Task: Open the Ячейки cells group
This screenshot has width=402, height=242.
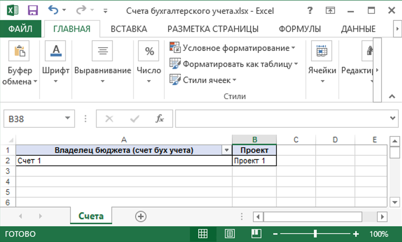Action: (322, 63)
